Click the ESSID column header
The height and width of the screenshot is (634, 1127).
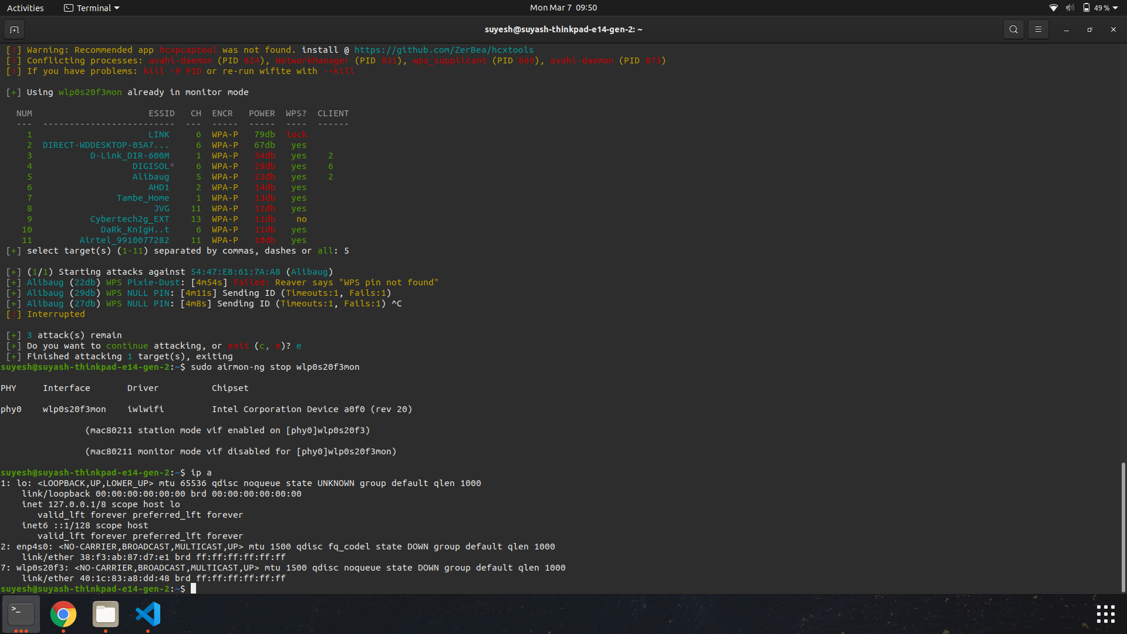161,113
